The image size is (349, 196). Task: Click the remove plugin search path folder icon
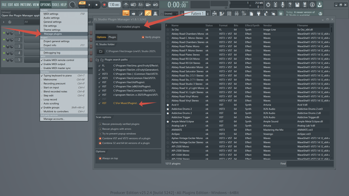102,60
